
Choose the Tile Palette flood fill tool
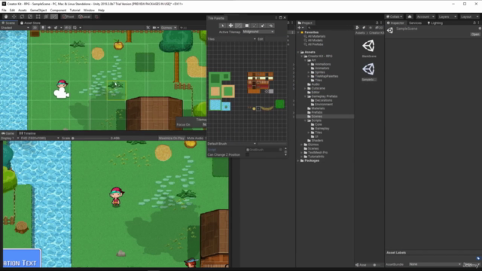270,26
